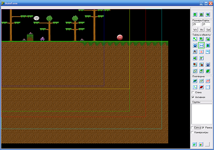Disable the Рамка frame checkbox
Screen dimensions: 214x150
point(203,128)
